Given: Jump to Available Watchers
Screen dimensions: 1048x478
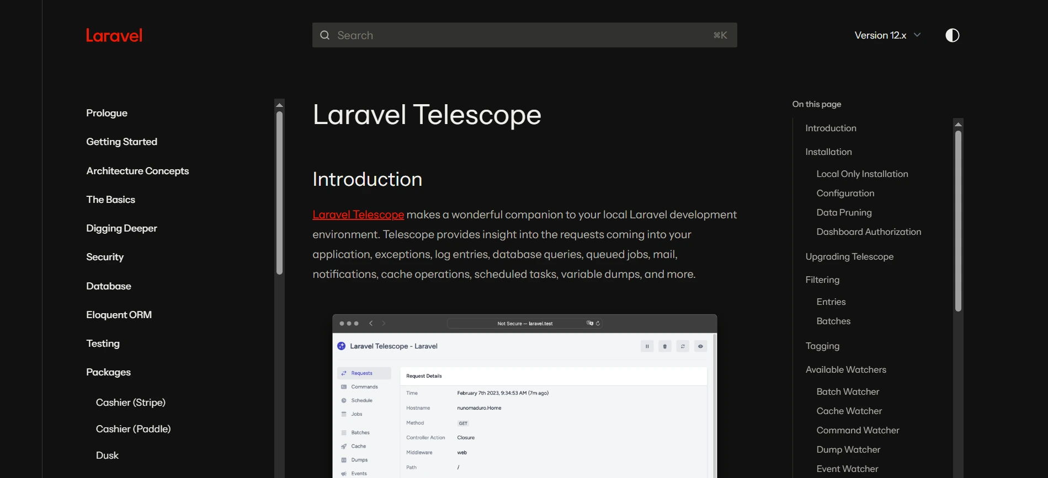Looking at the screenshot, I should [845, 369].
